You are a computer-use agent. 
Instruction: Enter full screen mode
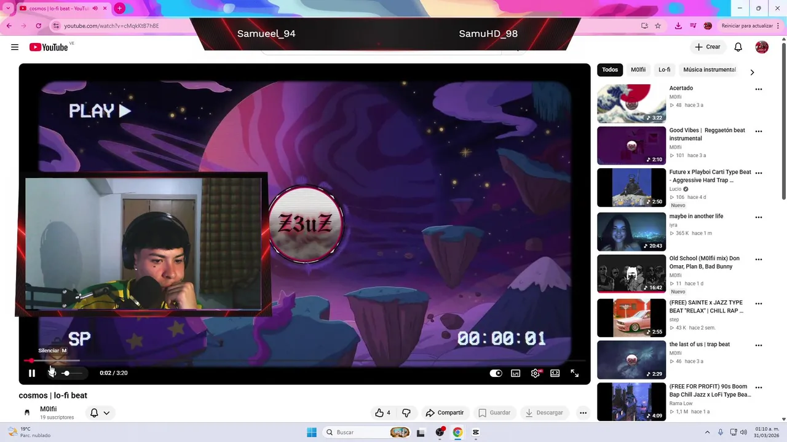click(574, 373)
